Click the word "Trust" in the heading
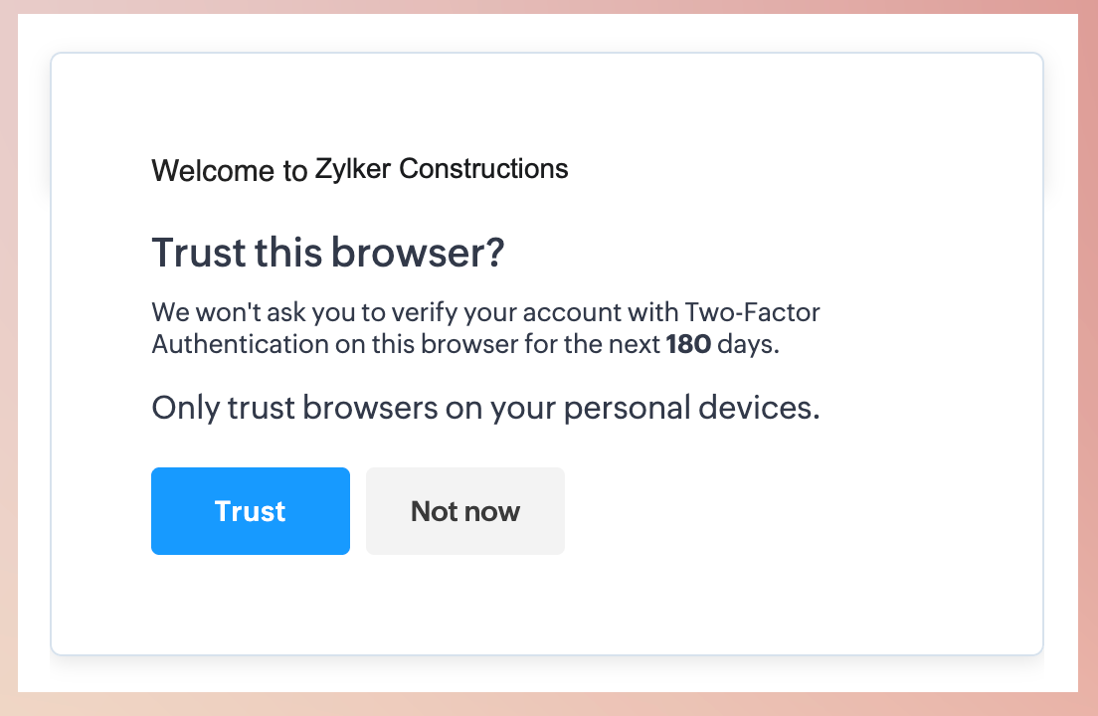This screenshot has width=1098, height=716. (197, 254)
